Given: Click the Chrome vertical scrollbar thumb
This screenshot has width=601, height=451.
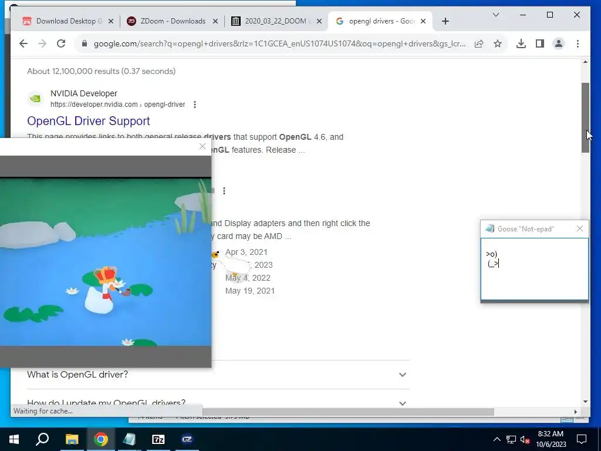Looking at the screenshot, I should coord(585,117).
